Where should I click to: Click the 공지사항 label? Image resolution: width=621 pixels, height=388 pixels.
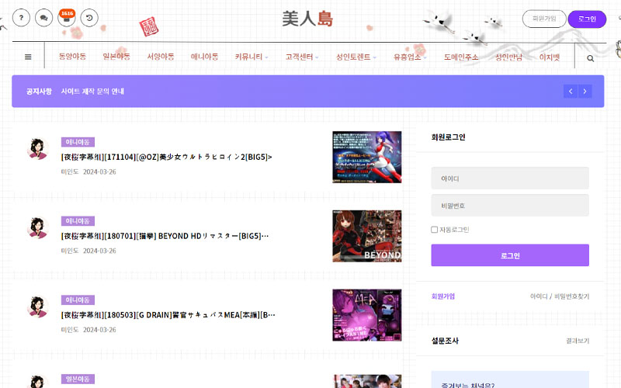tap(39, 92)
